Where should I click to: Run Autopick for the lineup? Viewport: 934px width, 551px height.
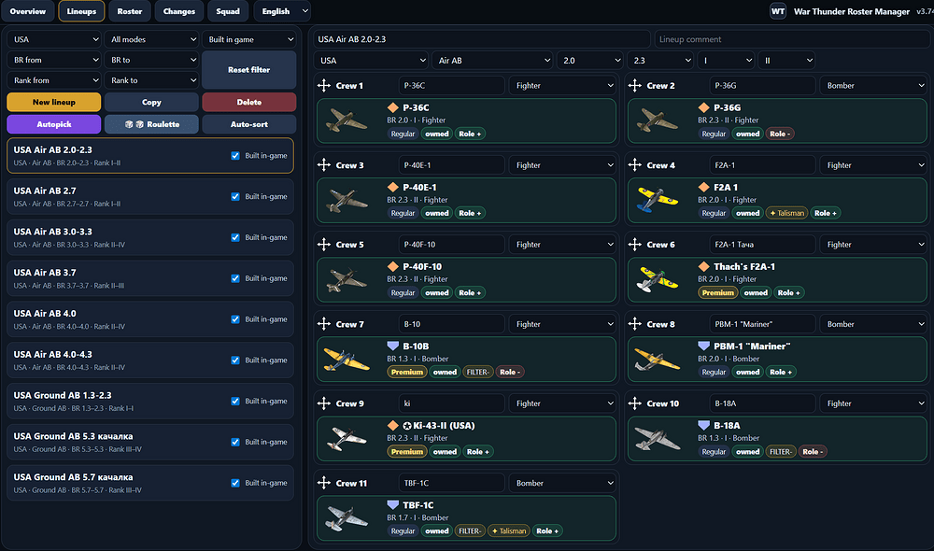pyautogui.click(x=53, y=124)
